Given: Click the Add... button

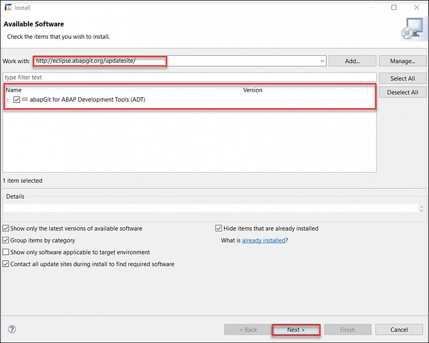Looking at the screenshot, I should [x=352, y=61].
